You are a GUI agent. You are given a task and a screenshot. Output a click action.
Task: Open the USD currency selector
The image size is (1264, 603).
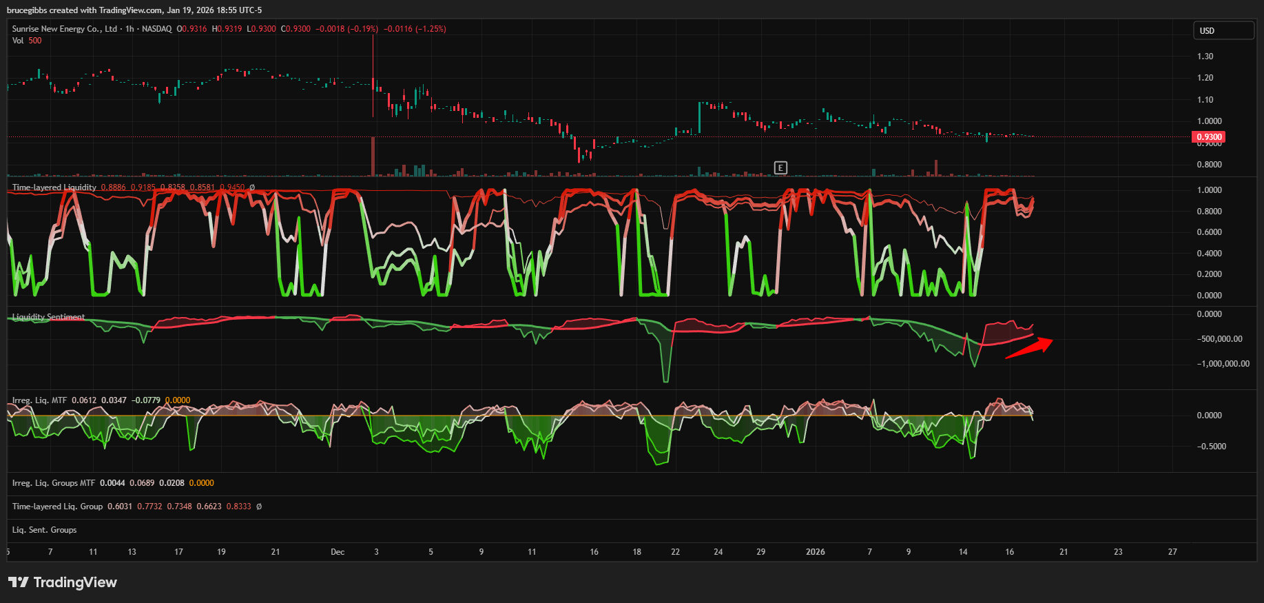point(1223,30)
